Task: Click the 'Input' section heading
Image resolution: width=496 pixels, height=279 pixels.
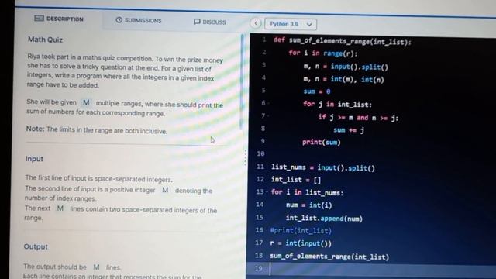Action: click(x=34, y=159)
